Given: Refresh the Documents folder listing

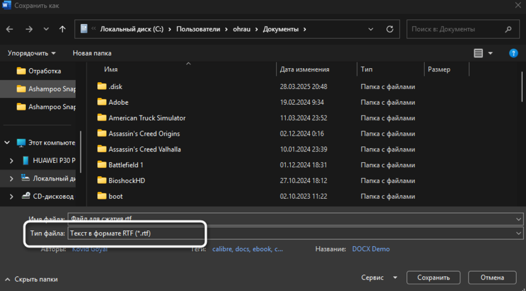Looking at the screenshot, I should pos(390,29).
